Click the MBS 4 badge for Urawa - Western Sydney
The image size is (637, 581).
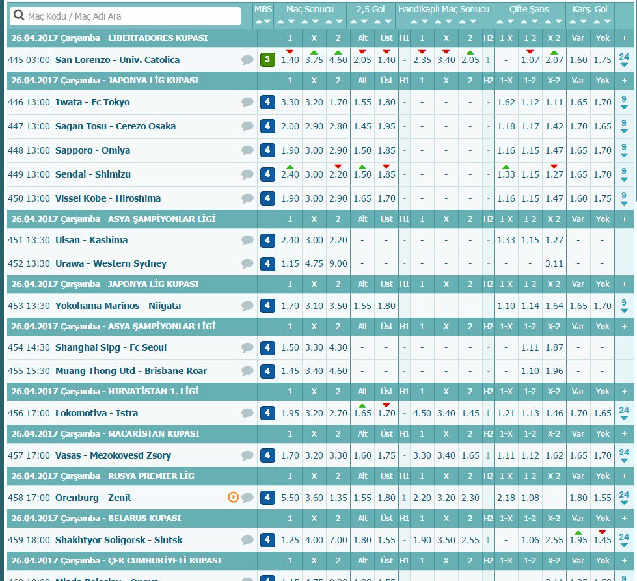[x=267, y=263]
